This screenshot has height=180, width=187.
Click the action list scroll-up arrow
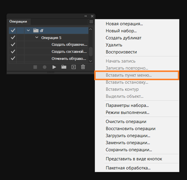(x=90, y=29)
